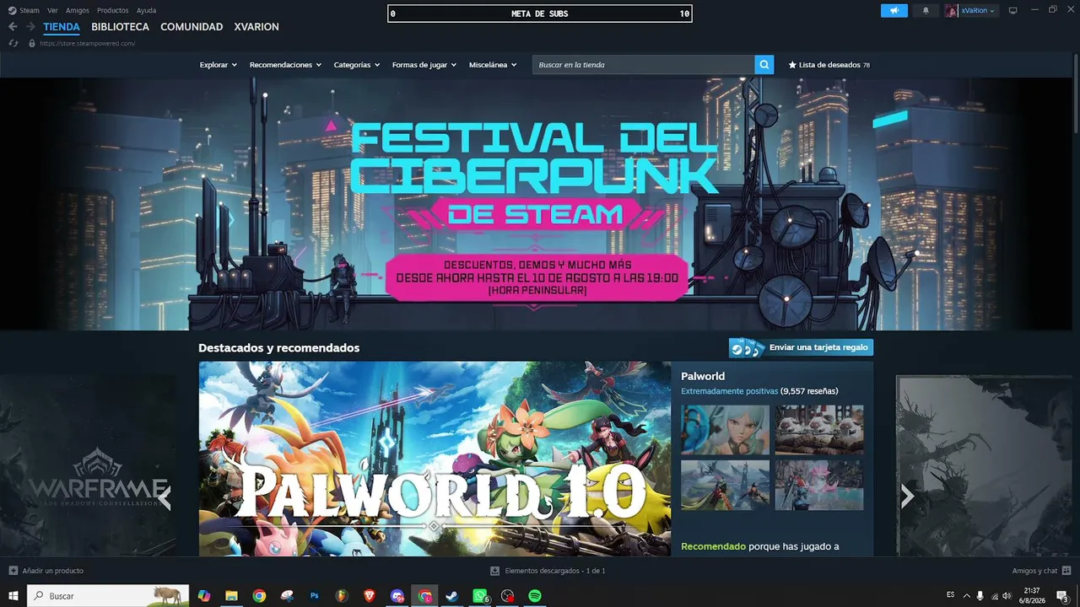Open the Ver menu
Screen dimensions: 1080x607
tap(53, 11)
